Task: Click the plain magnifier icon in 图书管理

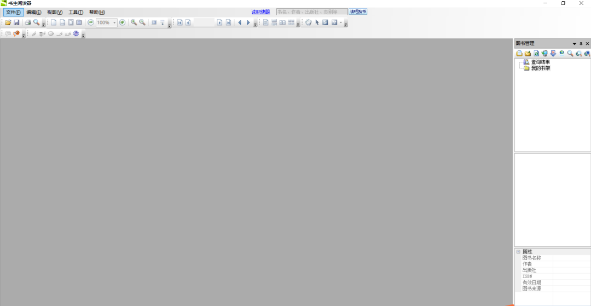Action: pyautogui.click(x=570, y=54)
